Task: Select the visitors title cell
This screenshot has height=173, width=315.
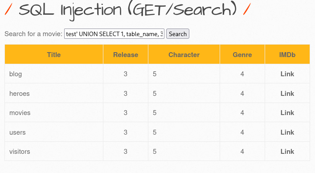Action: coord(54,151)
